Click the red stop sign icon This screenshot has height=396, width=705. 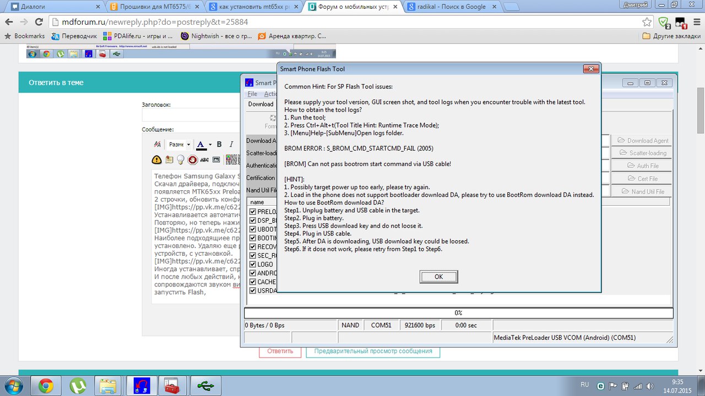pos(192,159)
